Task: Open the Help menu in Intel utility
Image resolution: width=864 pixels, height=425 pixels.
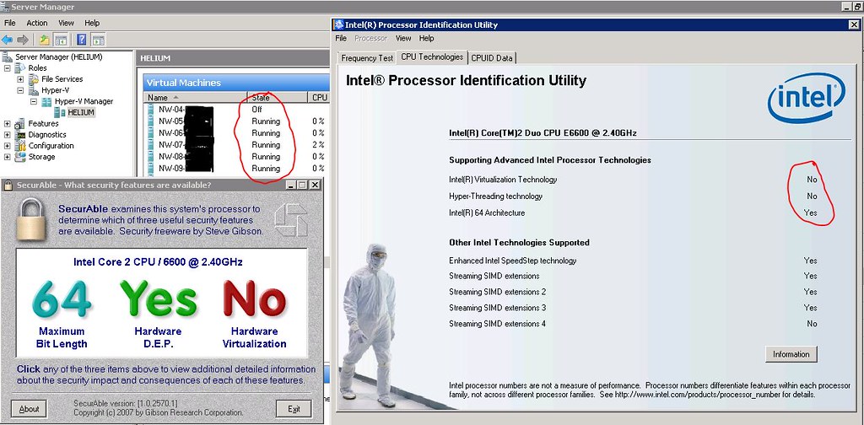Action: pyautogui.click(x=426, y=39)
